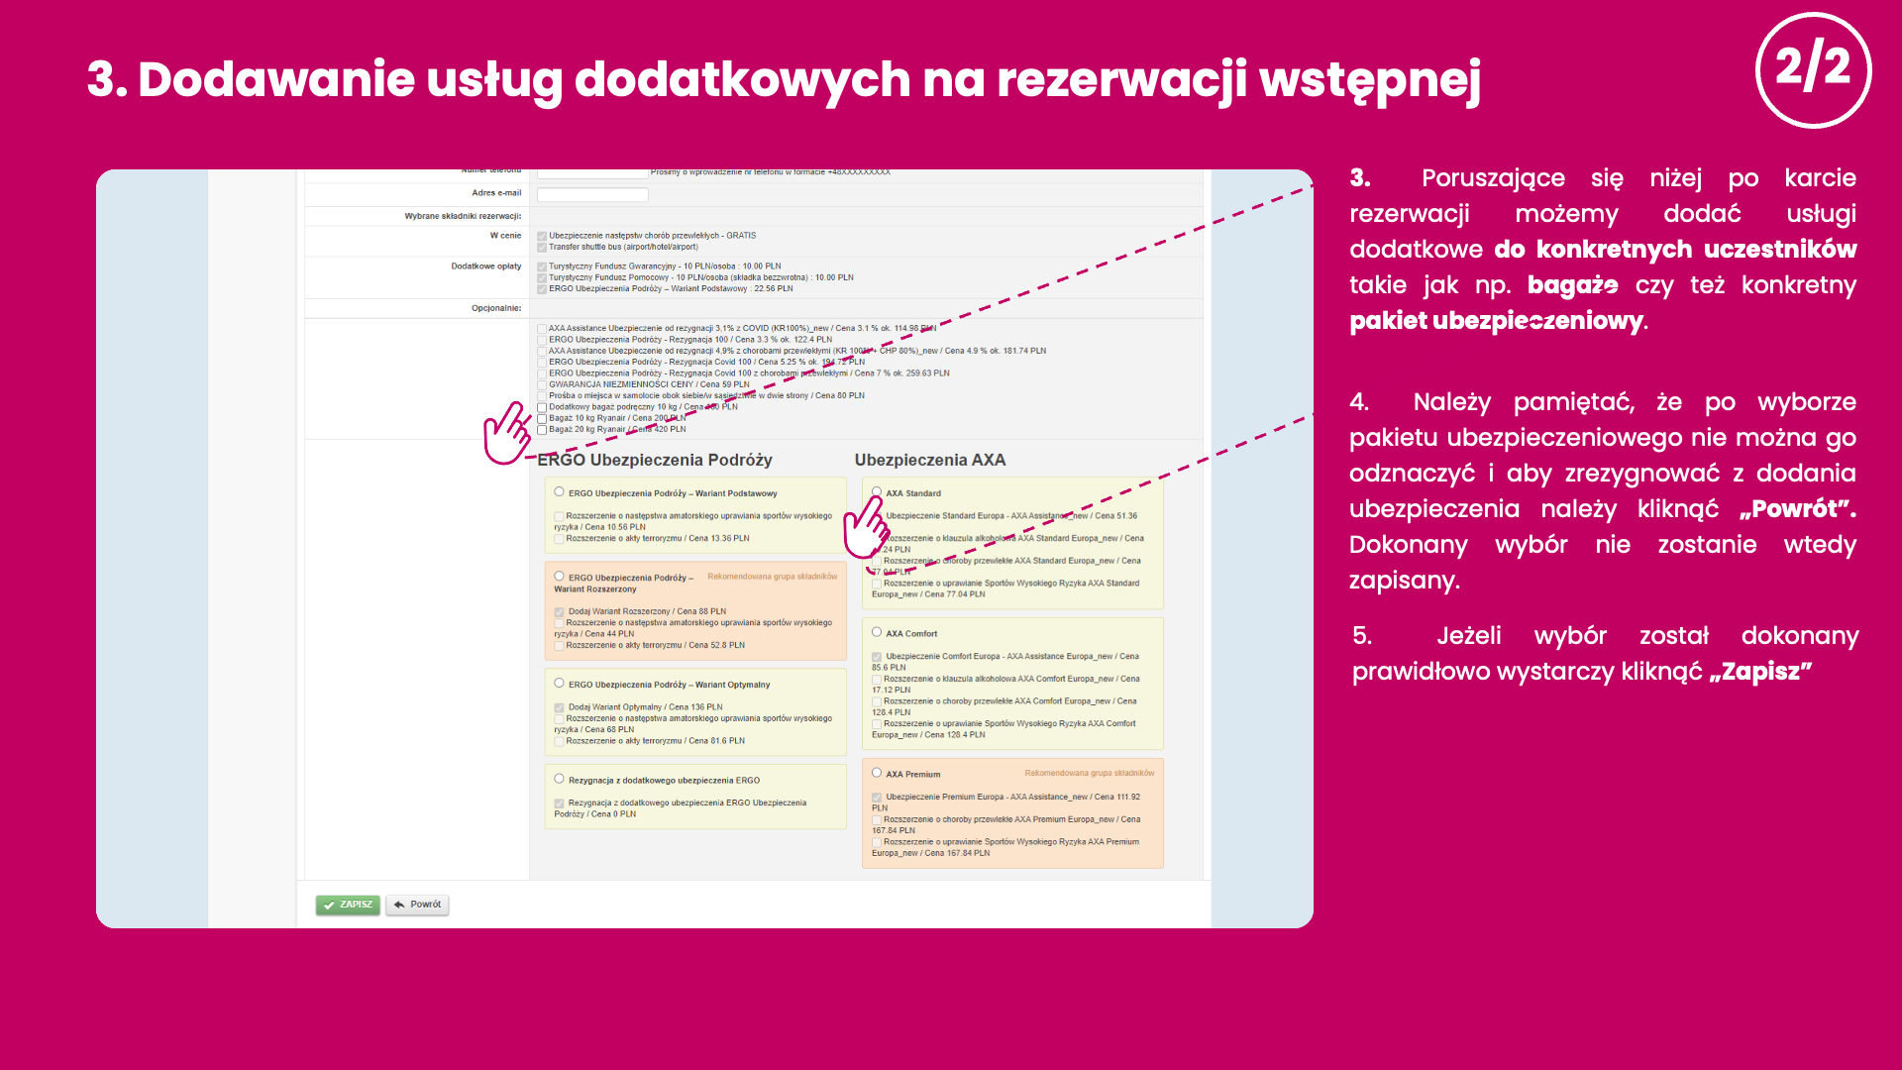
Task: Tick Sportów Wysokiego Ryzyka AXA Premium checkbox
Action: (x=877, y=842)
